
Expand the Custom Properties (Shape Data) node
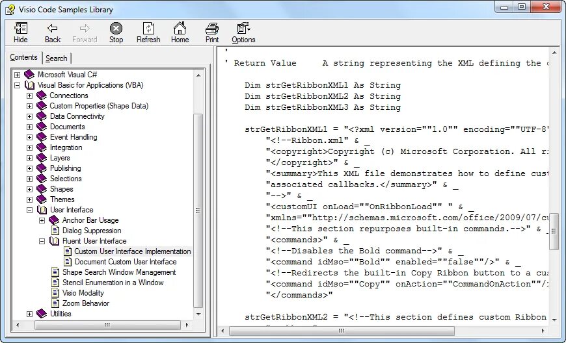click(x=29, y=107)
